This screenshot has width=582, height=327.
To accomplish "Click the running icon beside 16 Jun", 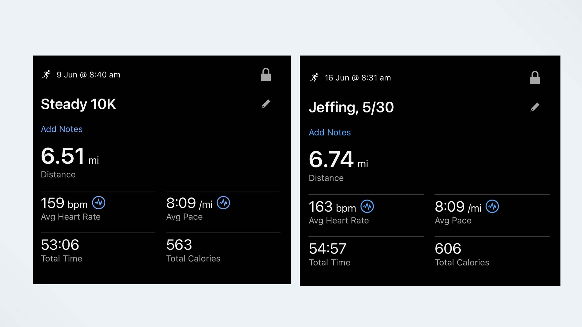I will [x=314, y=78].
